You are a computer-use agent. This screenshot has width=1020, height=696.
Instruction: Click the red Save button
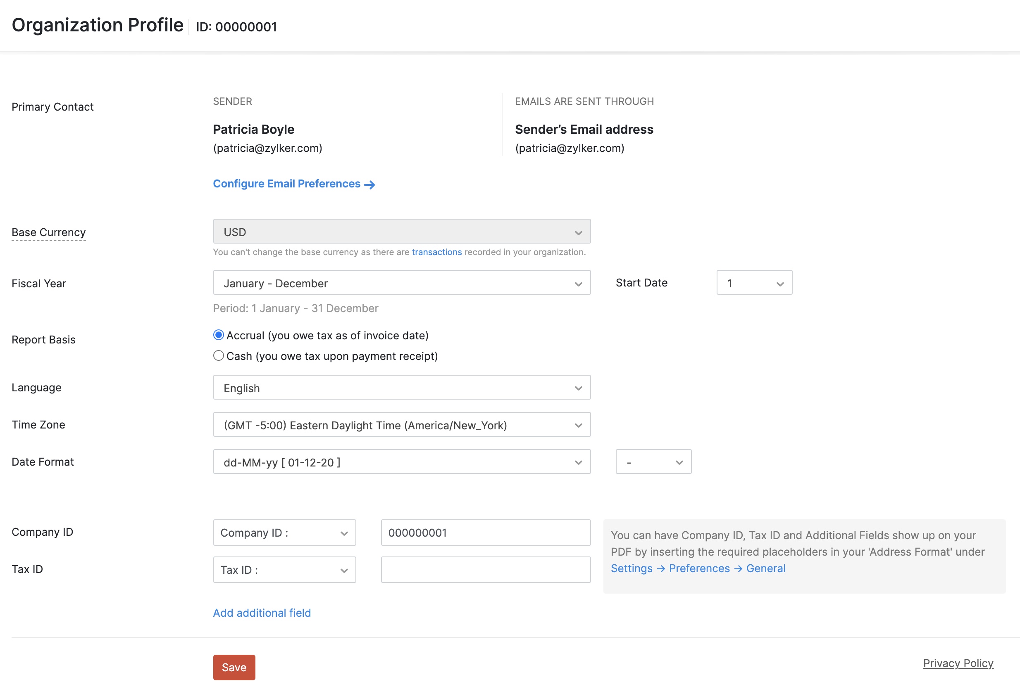234,668
